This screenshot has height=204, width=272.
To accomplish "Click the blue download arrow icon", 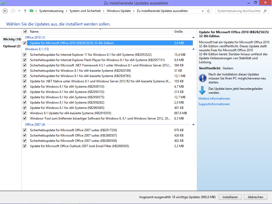I will pyautogui.click(x=202, y=90).
